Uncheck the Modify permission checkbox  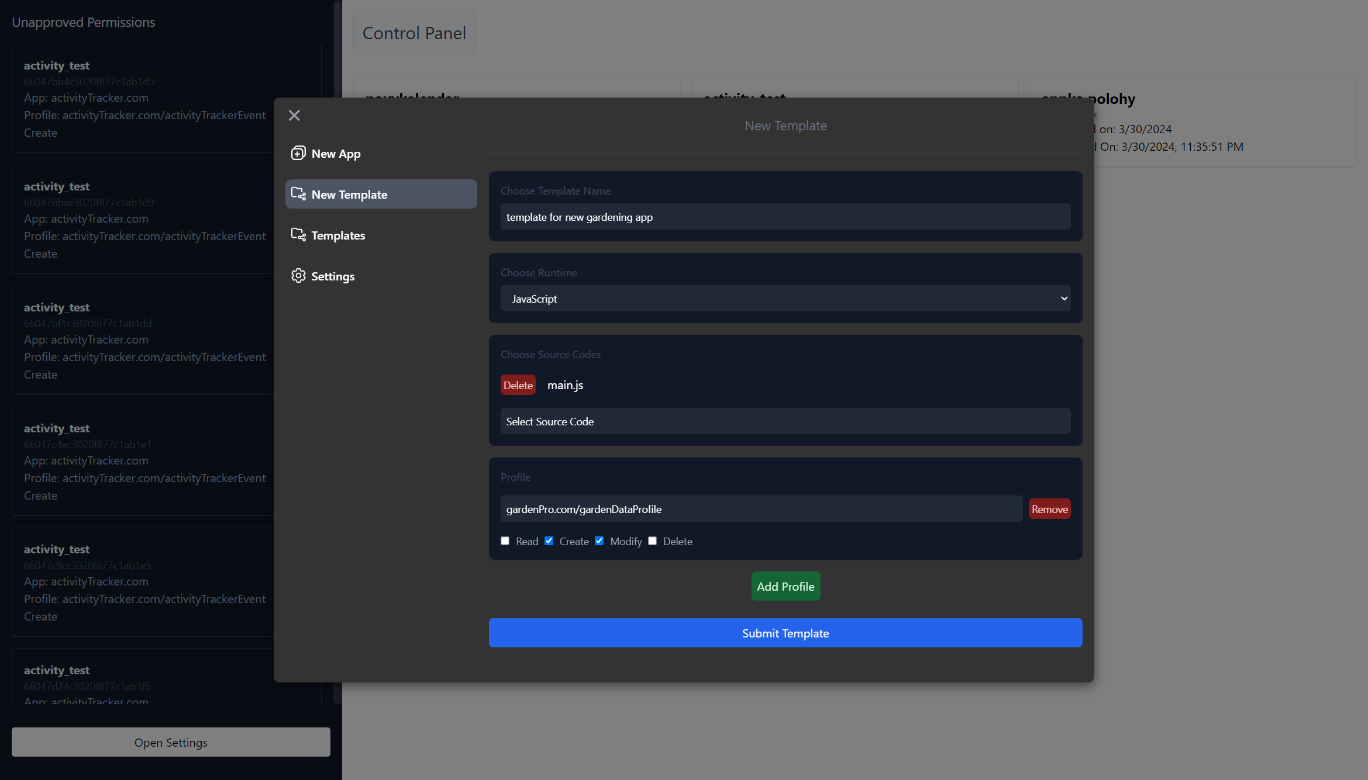pos(599,541)
